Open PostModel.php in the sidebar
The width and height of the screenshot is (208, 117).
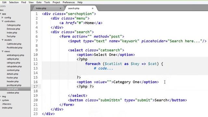pyautogui.click(x=14, y=47)
